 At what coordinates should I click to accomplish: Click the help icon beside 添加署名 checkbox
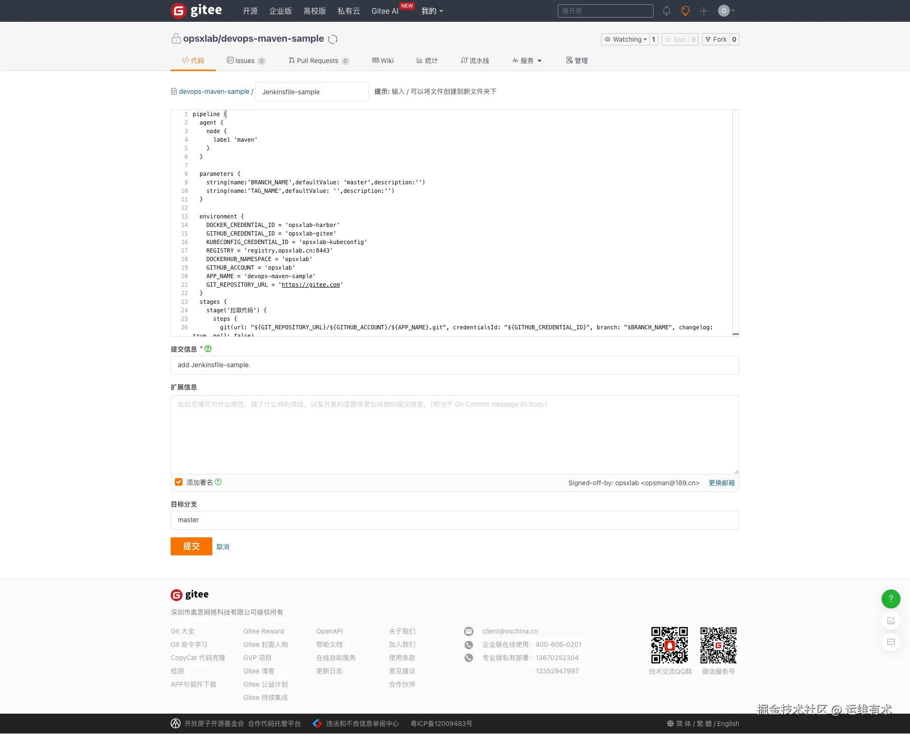click(218, 482)
